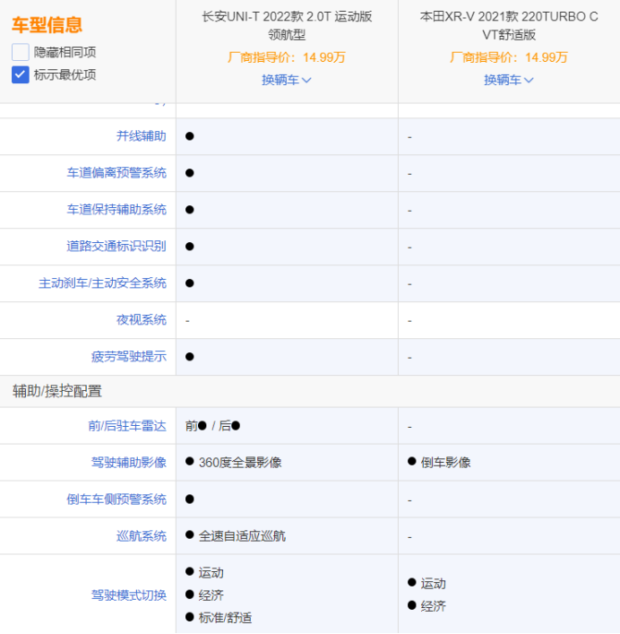Check the 隐藏相同项 checkbox

[21, 52]
